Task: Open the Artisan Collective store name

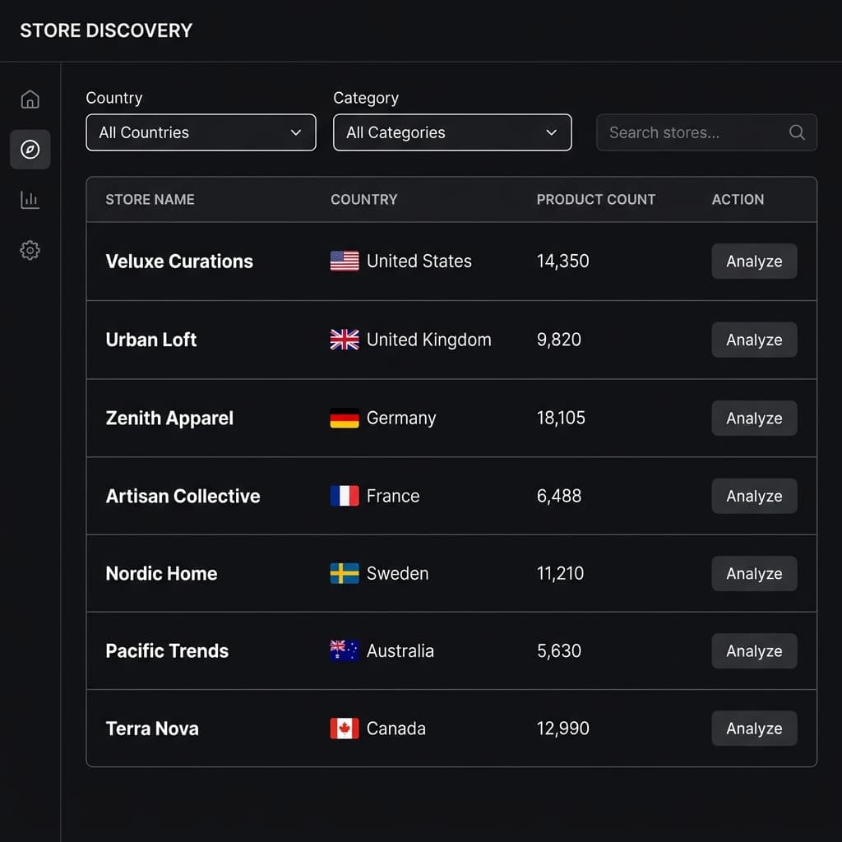Action: [183, 495]
